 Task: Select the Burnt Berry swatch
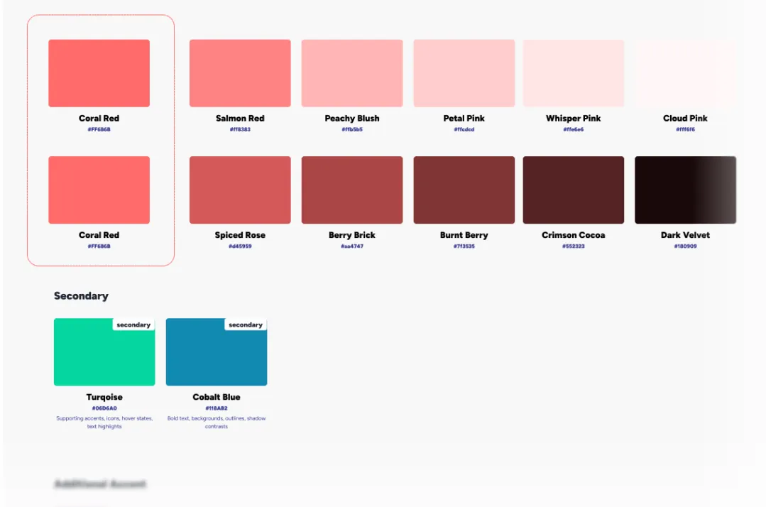coord(464,189)
